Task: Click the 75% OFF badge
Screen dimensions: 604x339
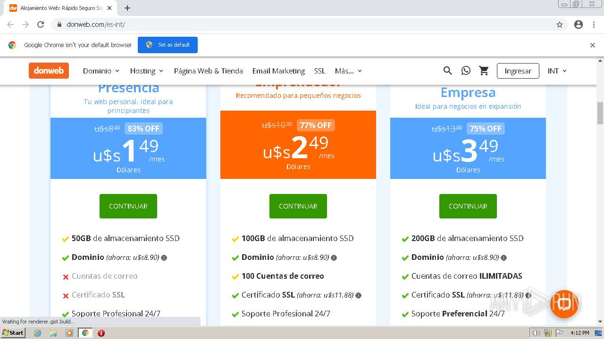Action: 486,129
